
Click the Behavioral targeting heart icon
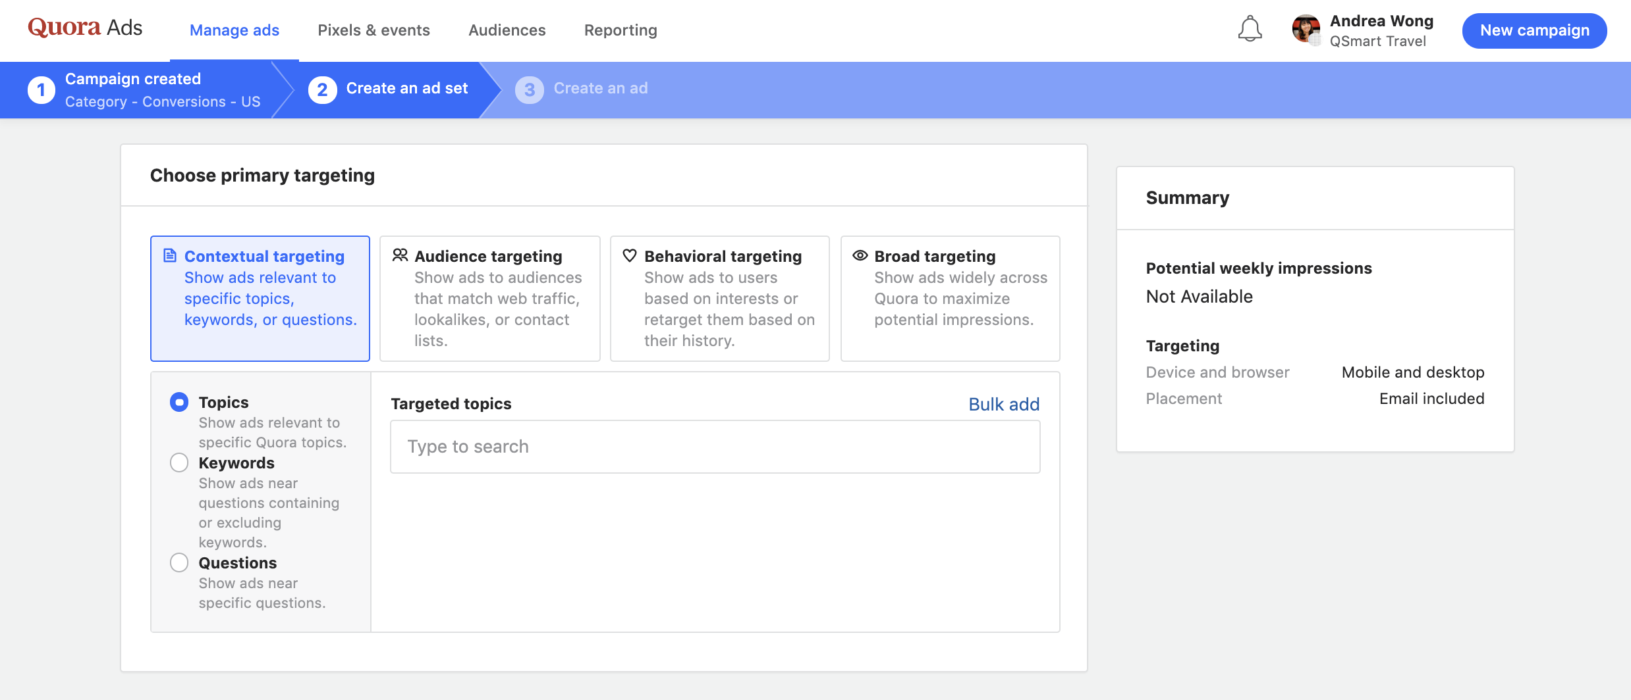pyautogui.click(x=630, y=255)
